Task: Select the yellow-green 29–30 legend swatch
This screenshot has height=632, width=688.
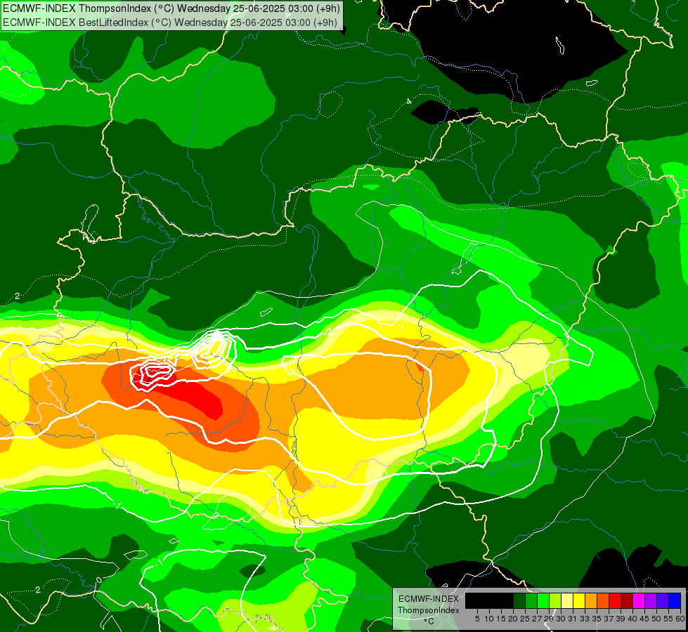Action: pyautogui.click(x=555, y=600)
